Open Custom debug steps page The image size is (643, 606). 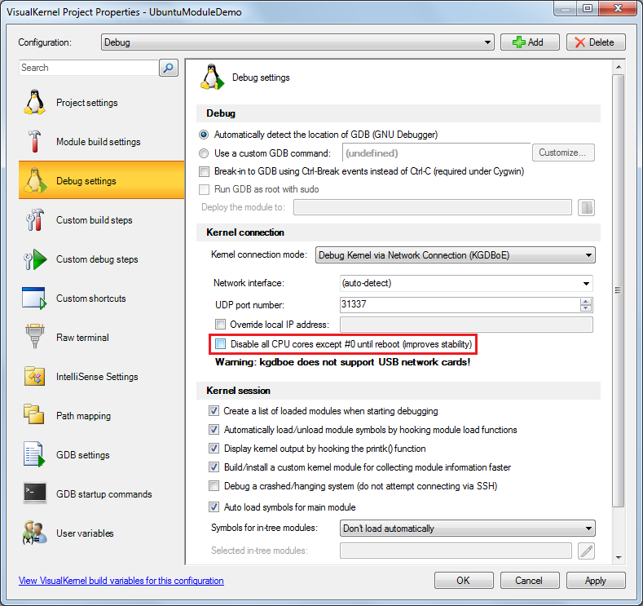click(x=101, y=259)
